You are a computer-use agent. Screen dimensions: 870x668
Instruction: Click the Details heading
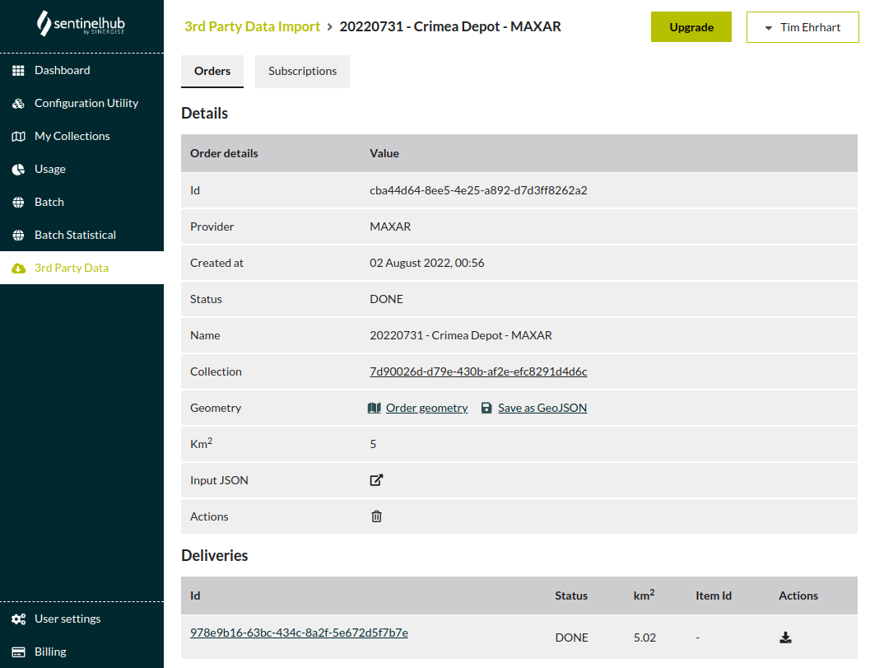(x=205, y=114)
